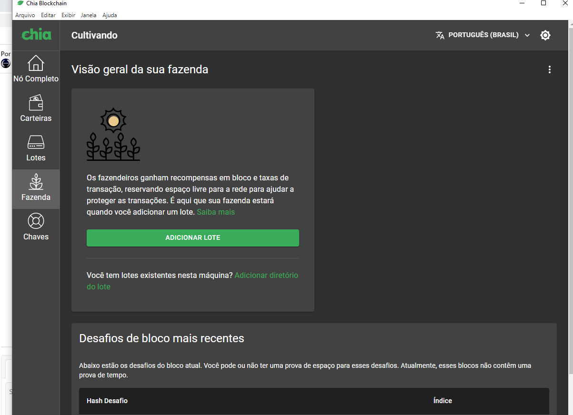Click Desafios de bloco mais recentes heading
This screenshot has width=573, height=415.
coord(161,338)
